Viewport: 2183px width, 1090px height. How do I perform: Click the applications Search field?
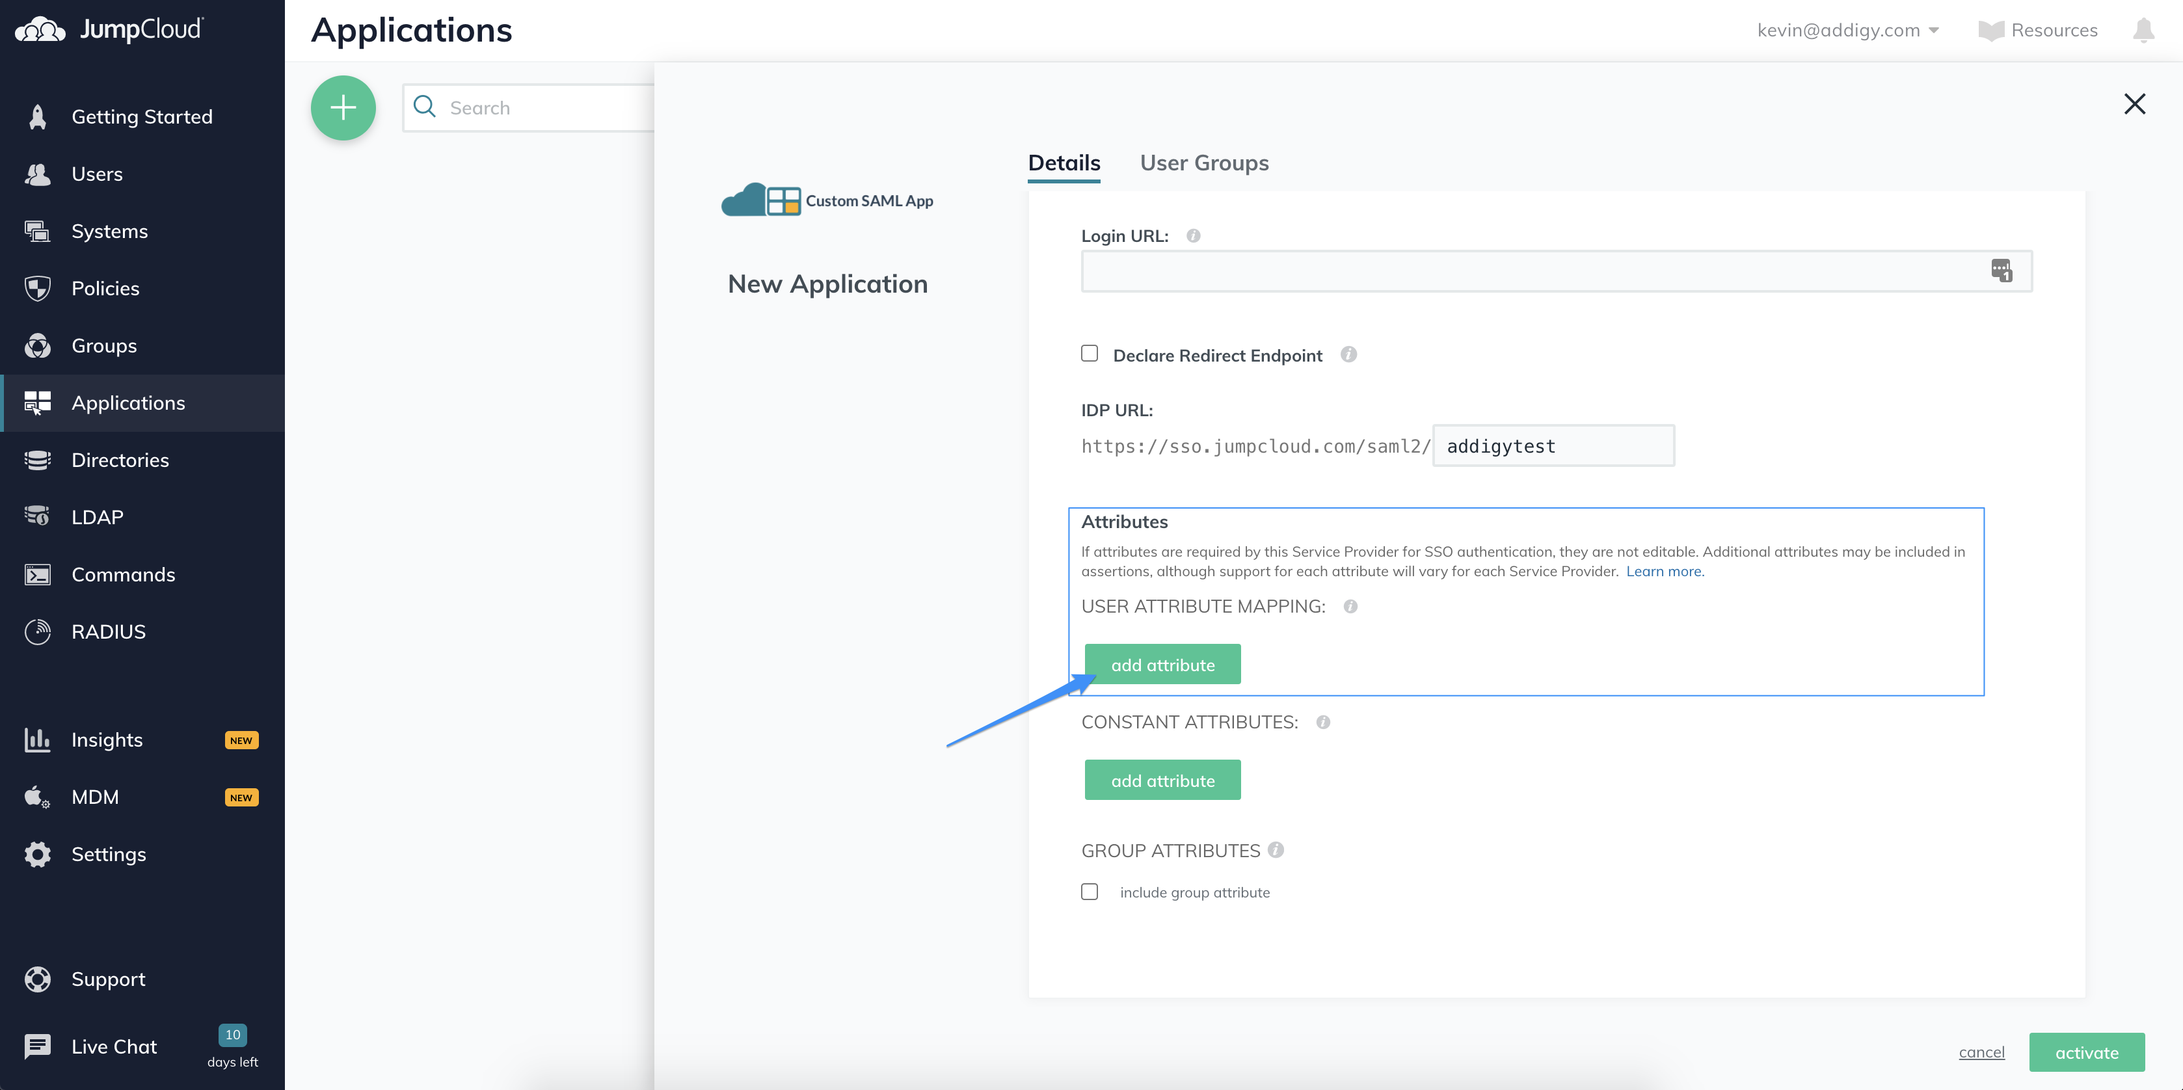[x=529, y=108]
